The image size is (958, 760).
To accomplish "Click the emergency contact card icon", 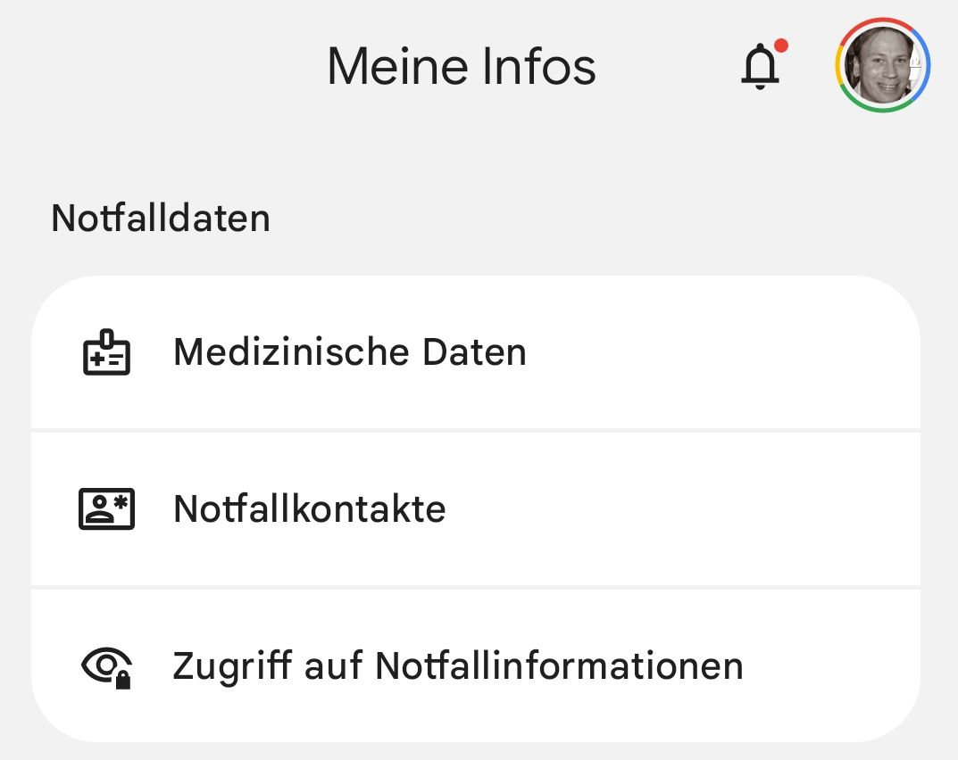I will (x=106, y=508).
